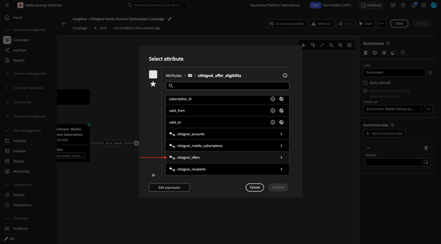The width and height of the screenshot is (441, 244).
Task: Toggle the canvas map view icon
Action: (350, 45)
